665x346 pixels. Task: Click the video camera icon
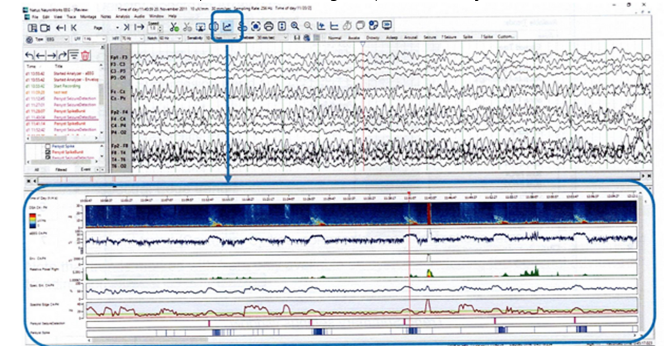45,28
